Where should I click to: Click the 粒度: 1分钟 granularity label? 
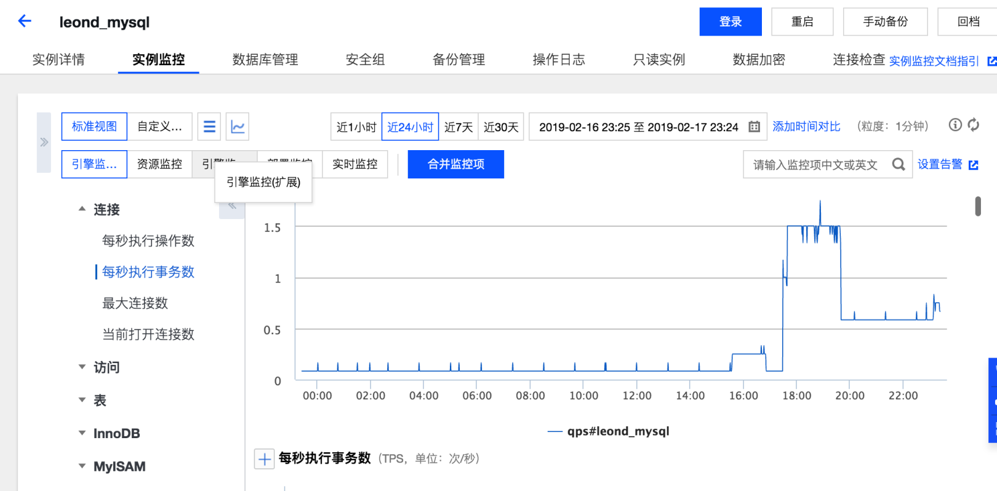point(893,126)
